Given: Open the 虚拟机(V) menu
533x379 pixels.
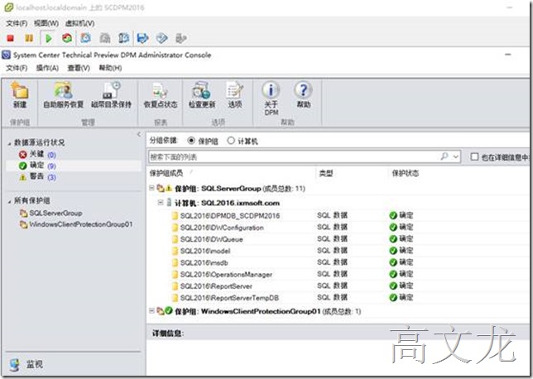Looking at the screenshot, I should point(80,23).
